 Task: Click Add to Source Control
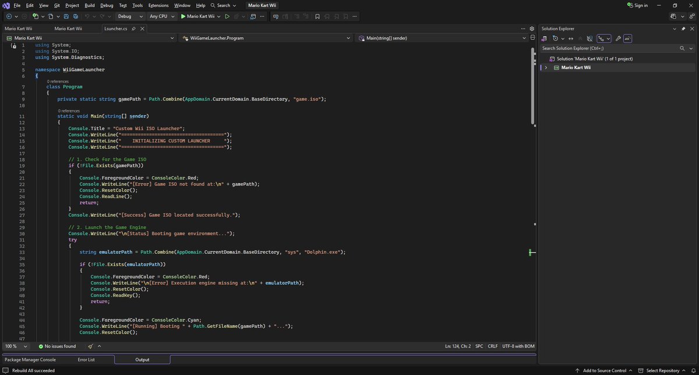point(604,370)
